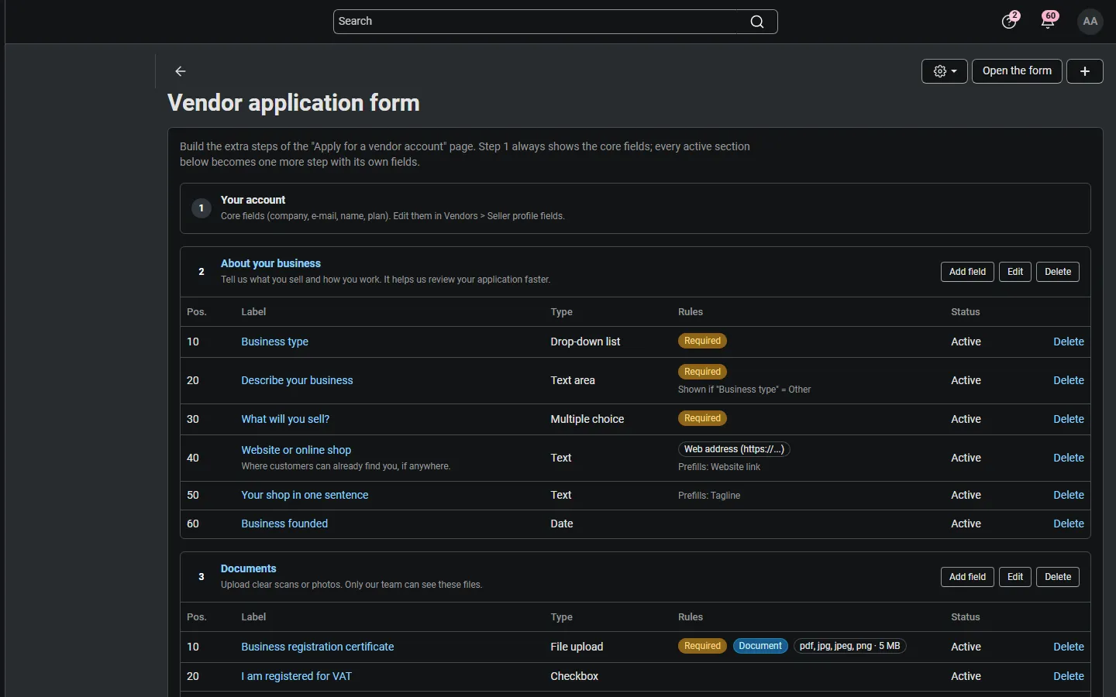Edit the Documents section

click(1015, 577)
